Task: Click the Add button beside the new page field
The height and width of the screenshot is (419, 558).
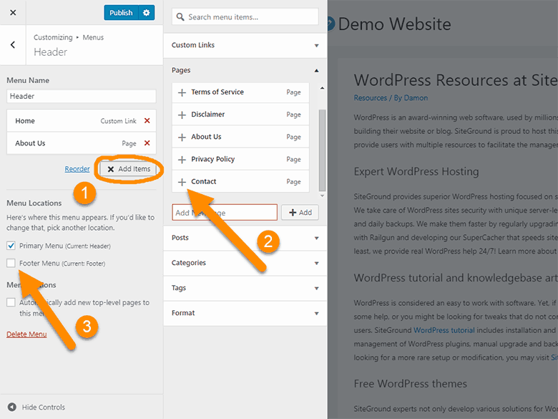Action: [300, 212]
